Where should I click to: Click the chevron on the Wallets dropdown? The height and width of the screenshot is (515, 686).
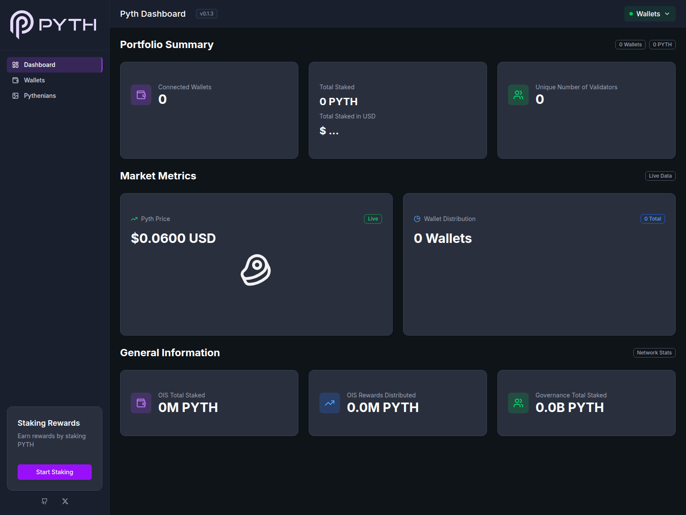[x=667, y=14]
